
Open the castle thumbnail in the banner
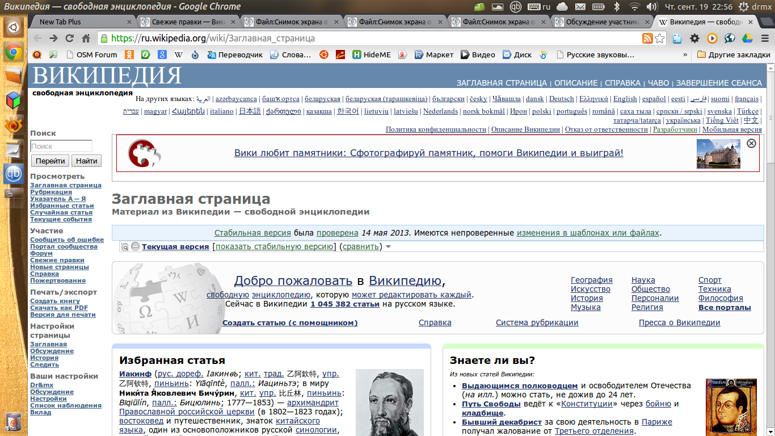(x=718, y=154)
